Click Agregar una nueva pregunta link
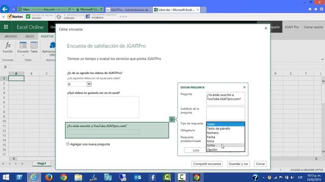 click(x=90, y=144)
